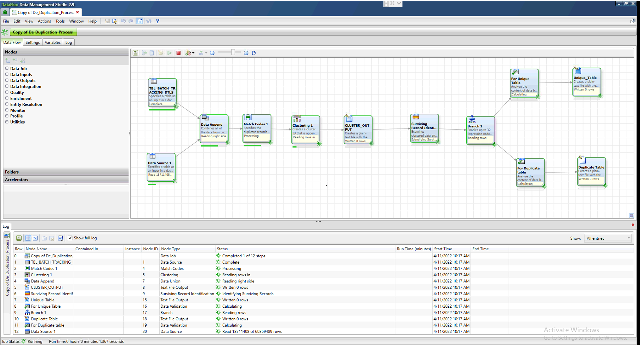Collapse the Log panel via its close button
Screen dimensions: 640x345
click(633, 225)
